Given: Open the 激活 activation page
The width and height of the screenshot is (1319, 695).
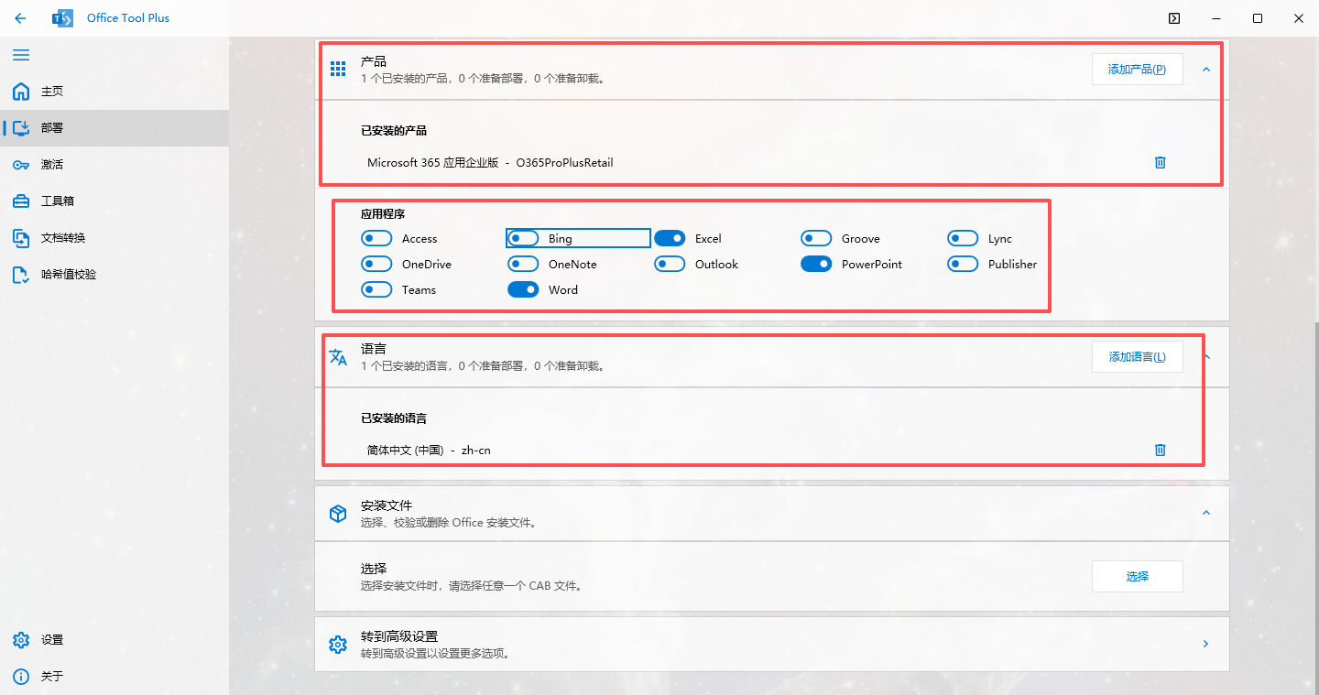Looking at the screenshot, I should tap(114, 165).
